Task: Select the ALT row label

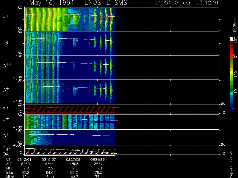Action: coord(9,164)
